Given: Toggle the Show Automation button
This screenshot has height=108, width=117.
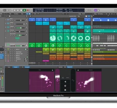Looking at the screenshot, I should (x=32, y=14).
